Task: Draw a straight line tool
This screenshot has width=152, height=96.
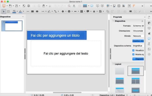Action: click(28, 11)
